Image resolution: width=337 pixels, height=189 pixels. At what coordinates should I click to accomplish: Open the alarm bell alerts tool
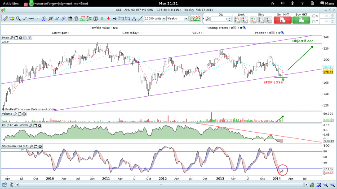[12, 19]
